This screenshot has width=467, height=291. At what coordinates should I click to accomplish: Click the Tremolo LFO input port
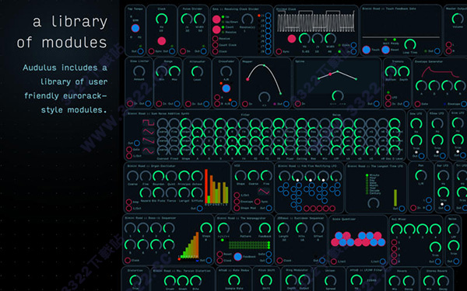pos(388,98)
